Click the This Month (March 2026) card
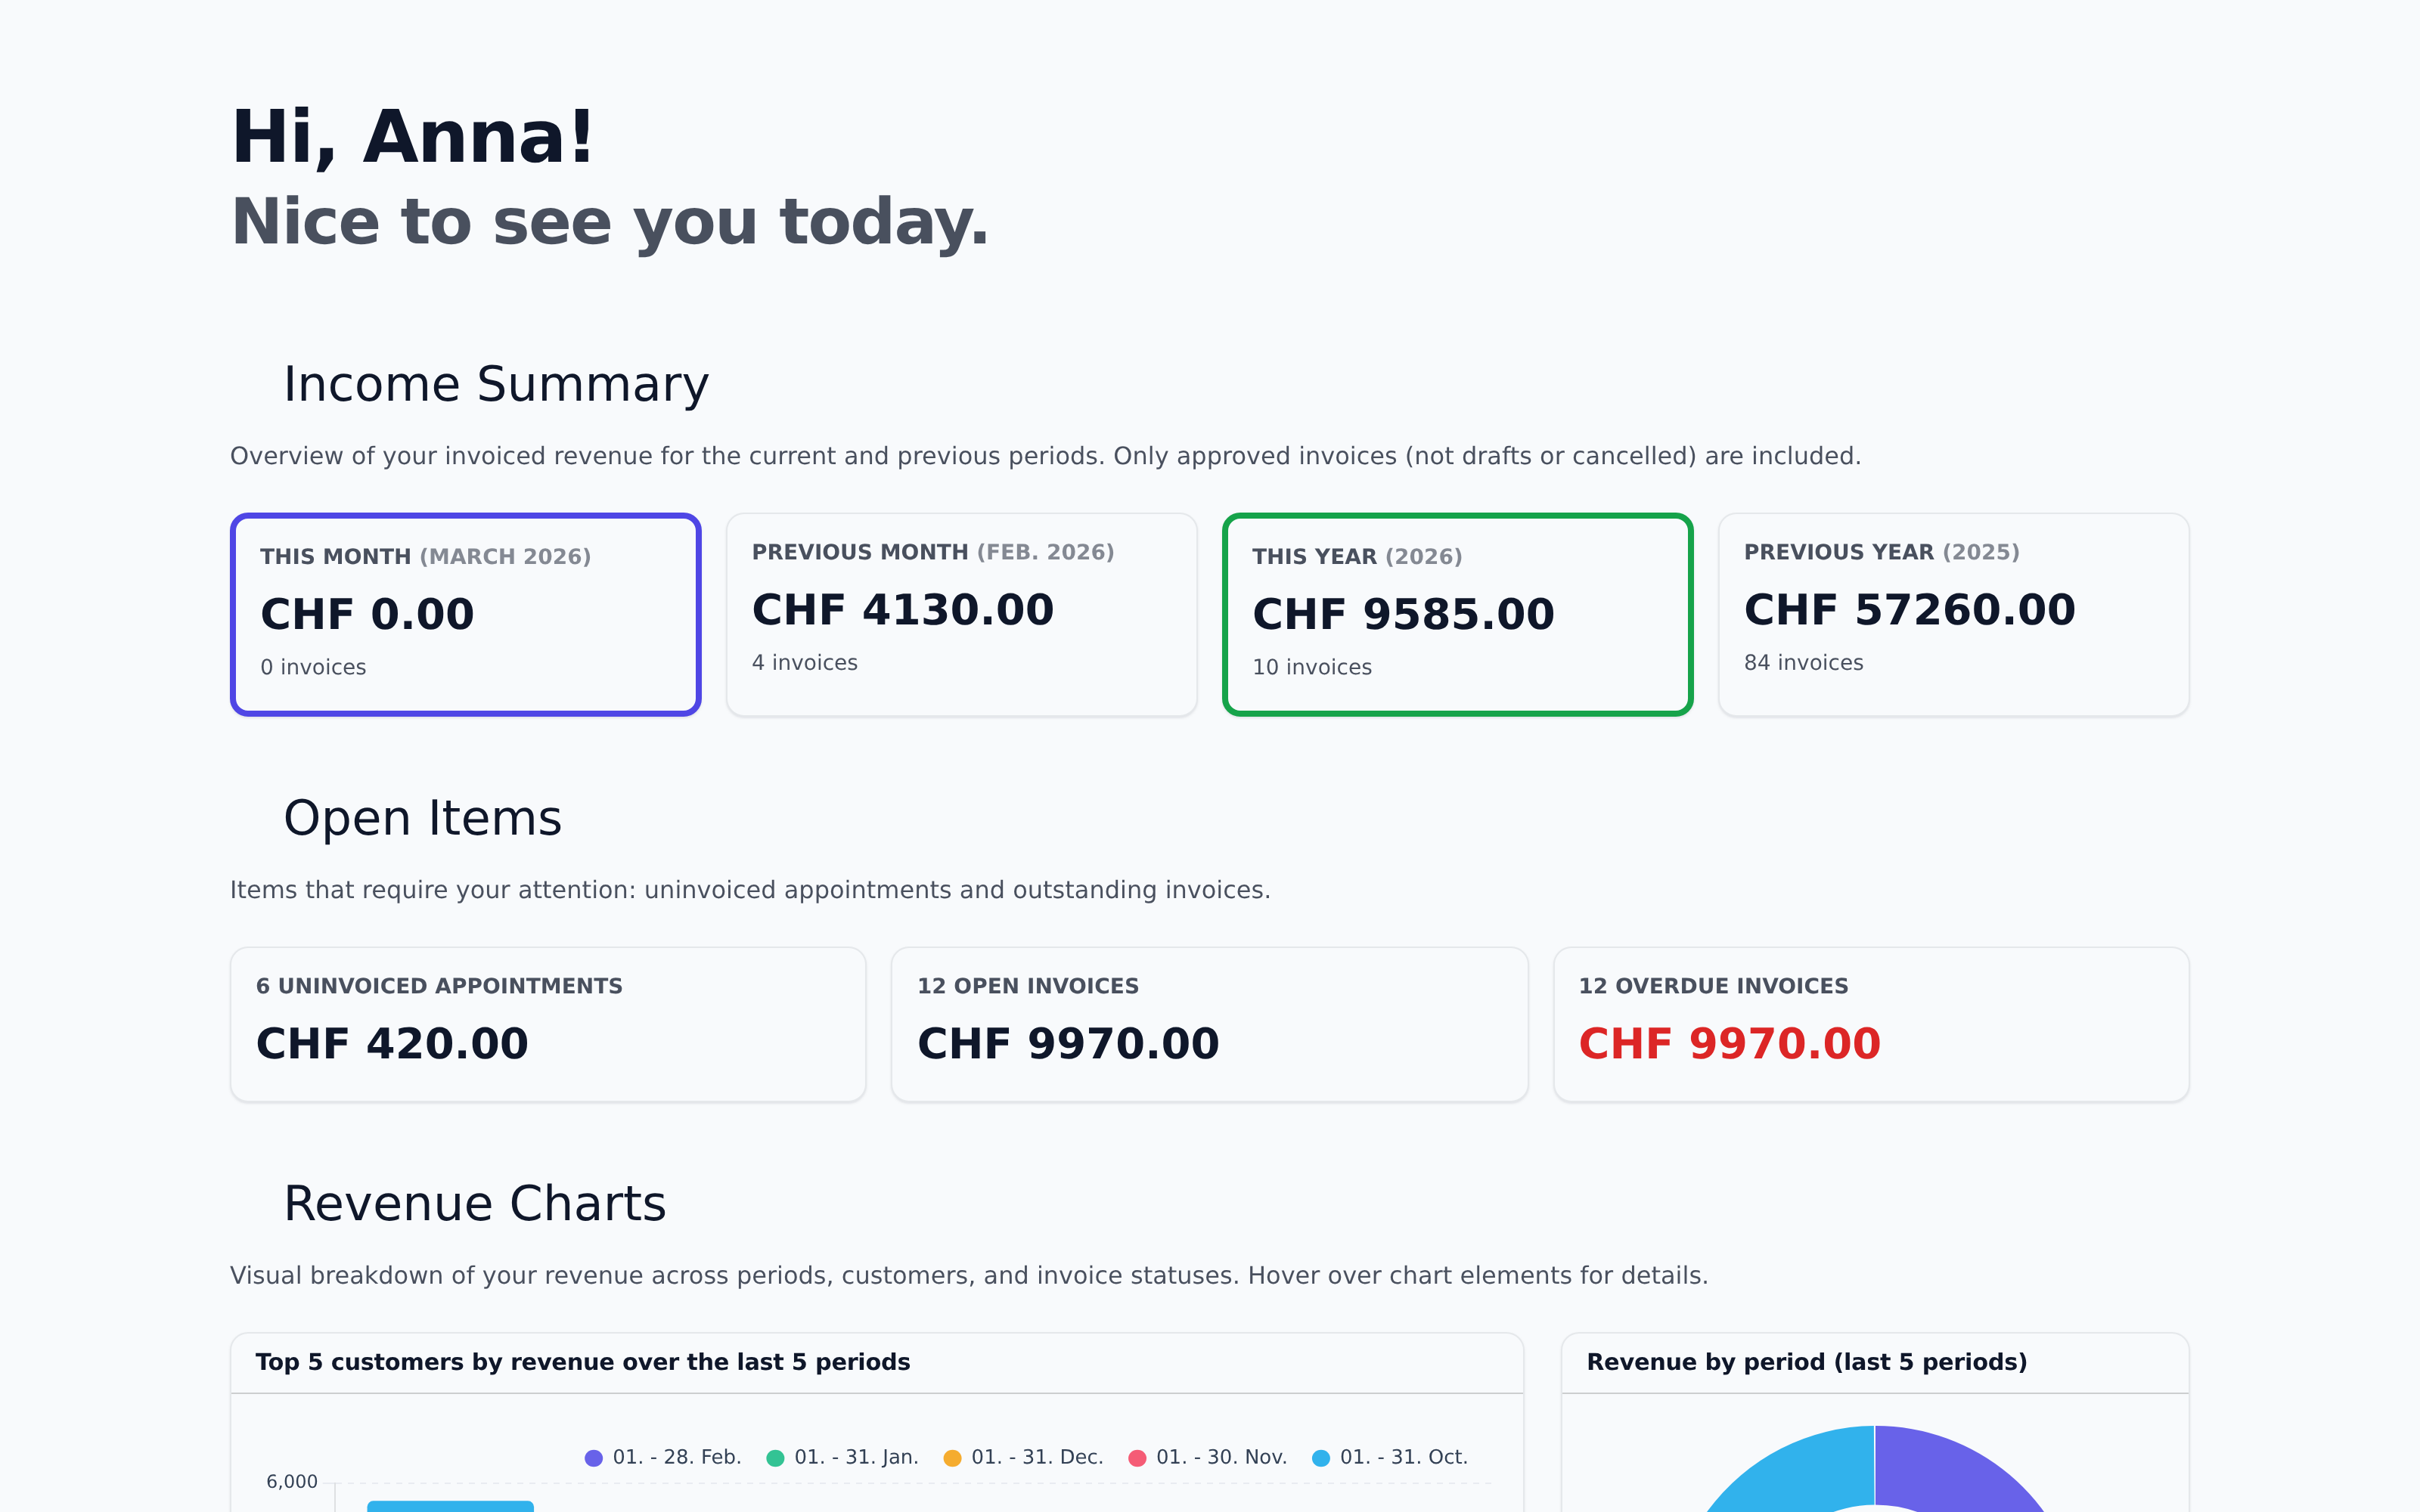The height and width of the screenshot is (1512, 2420). coord(465,614)
